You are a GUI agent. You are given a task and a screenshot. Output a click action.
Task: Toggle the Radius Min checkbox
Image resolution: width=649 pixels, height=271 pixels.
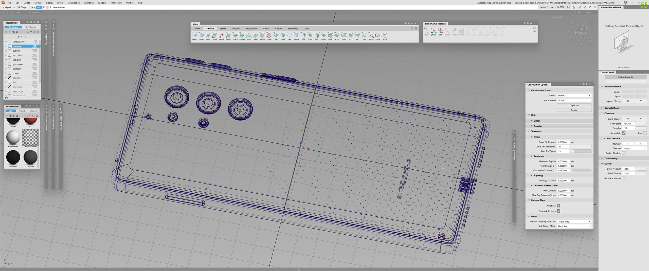[x=624, y=133]
